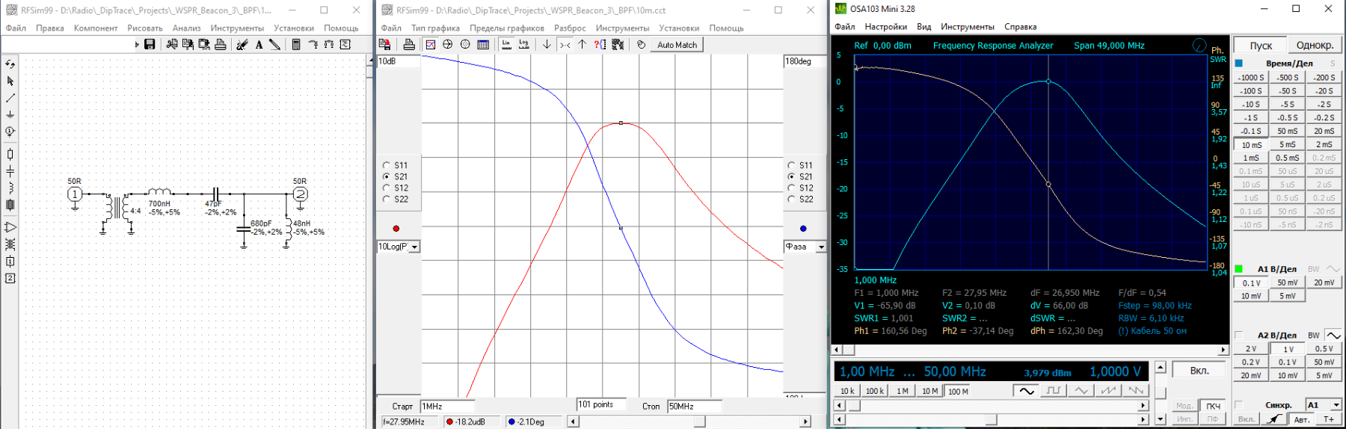Click the down arrow marker icon in graph toolbar
This screenshot has height=429, width=1346.
coord(547,45)
